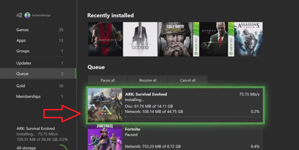Click the 8.4% Fortnite progress value
Screen dimensions: 299x150
click(255, 146)
